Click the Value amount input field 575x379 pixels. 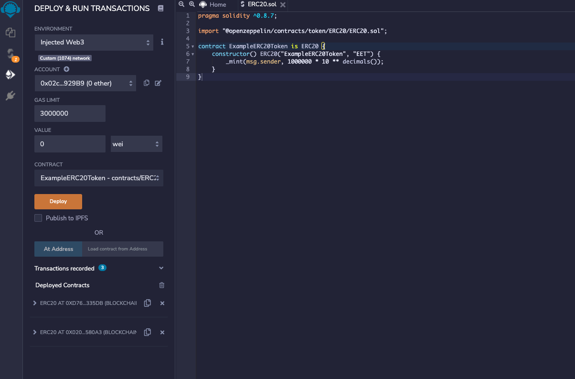pyautogui.click(x=70, y=144)
